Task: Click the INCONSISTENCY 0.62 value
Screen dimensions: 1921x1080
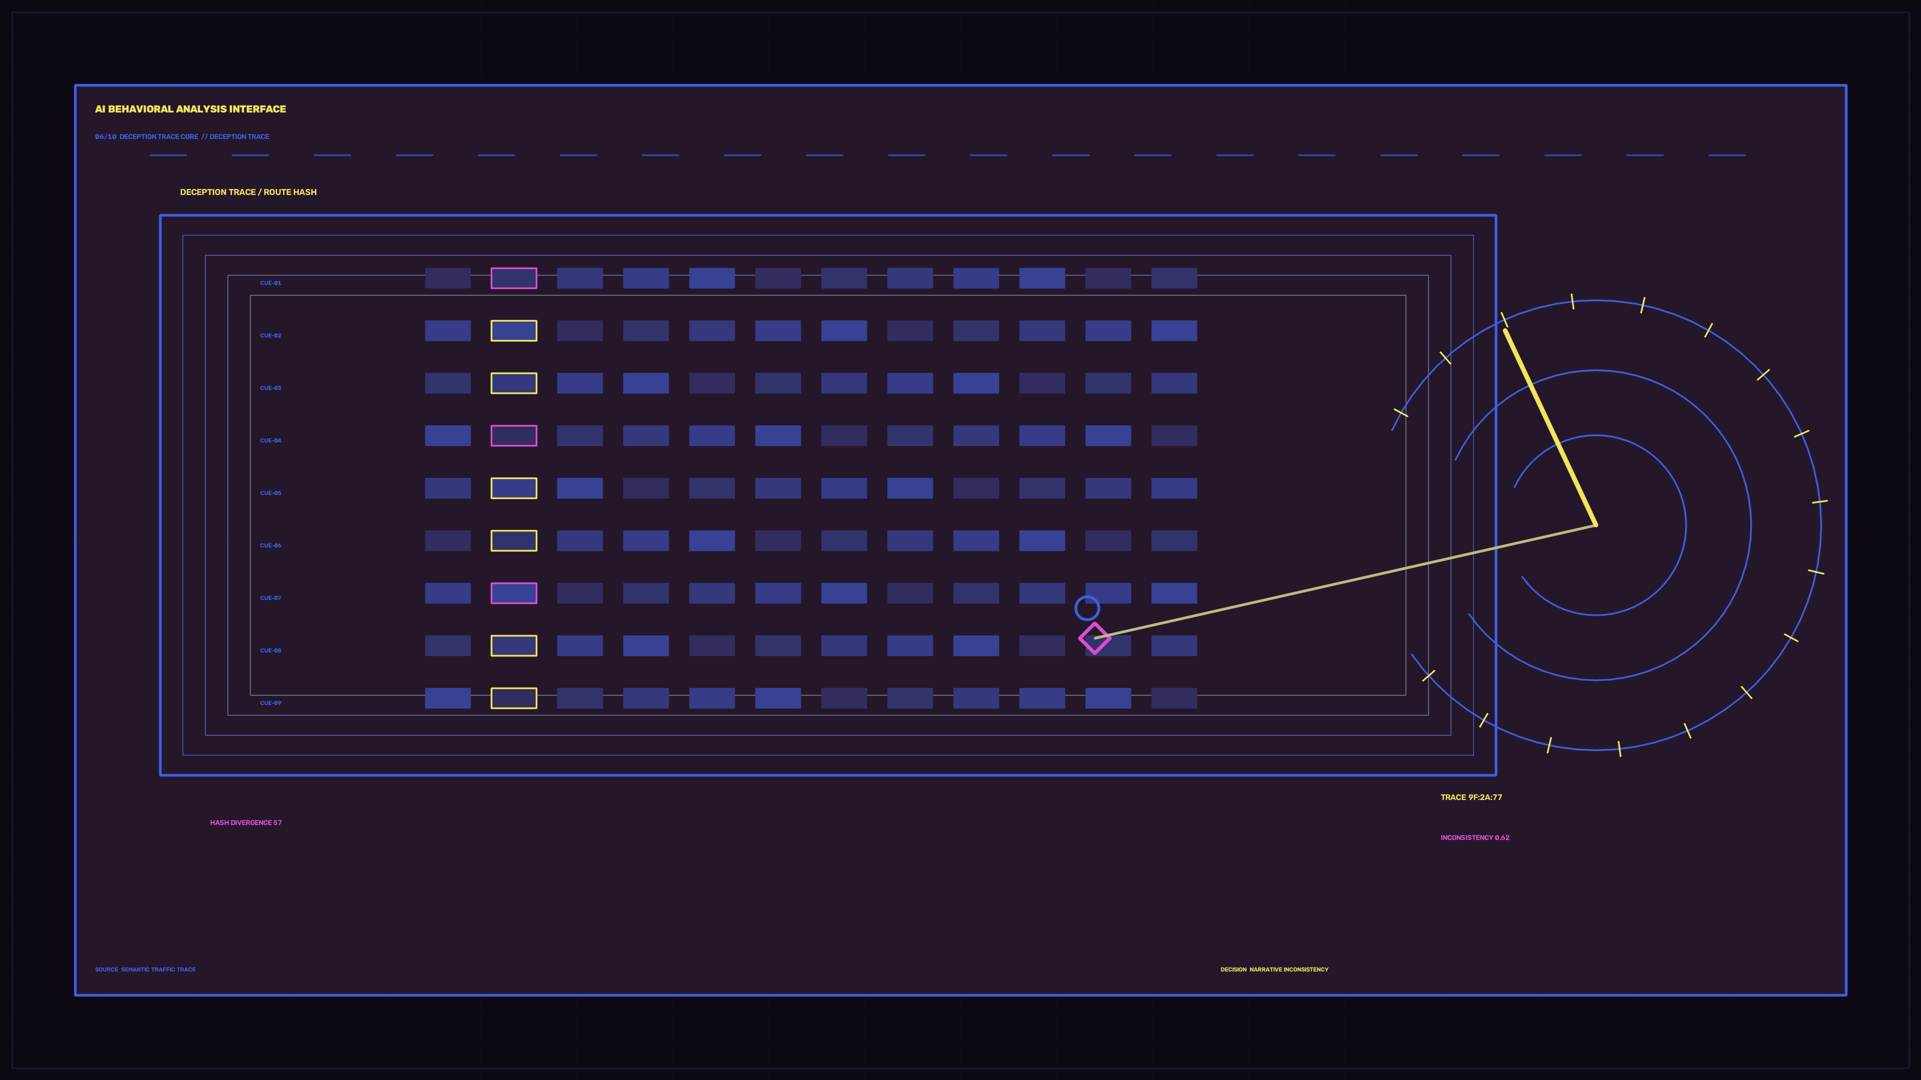Action: point(1475,838)
